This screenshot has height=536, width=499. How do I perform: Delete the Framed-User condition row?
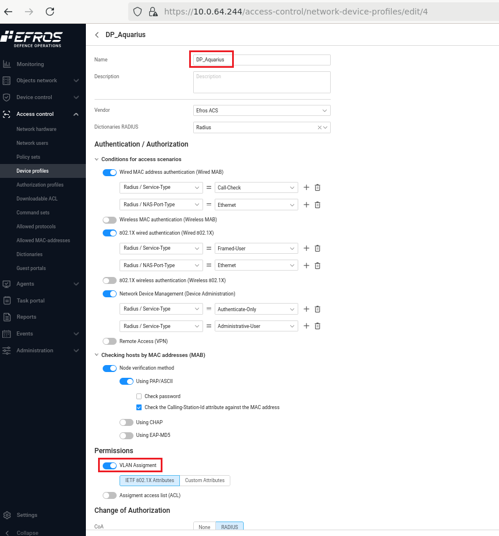[317, 248]
